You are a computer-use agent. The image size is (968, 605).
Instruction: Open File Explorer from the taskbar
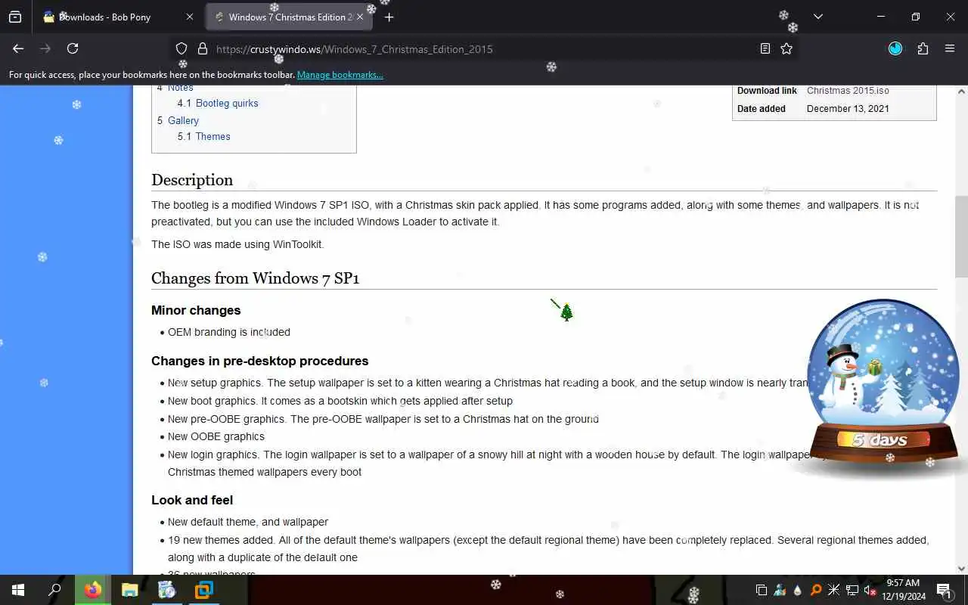[130, 590]
